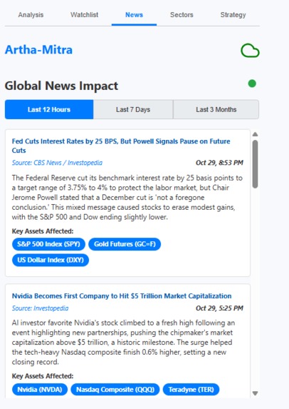Click the scrollbar up arrow

255,134
